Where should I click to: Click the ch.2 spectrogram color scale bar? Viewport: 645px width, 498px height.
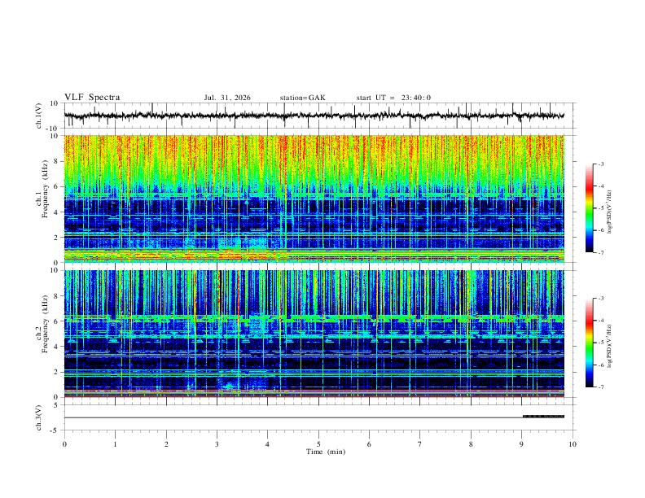pyautogui.click(x=590, y=343)
